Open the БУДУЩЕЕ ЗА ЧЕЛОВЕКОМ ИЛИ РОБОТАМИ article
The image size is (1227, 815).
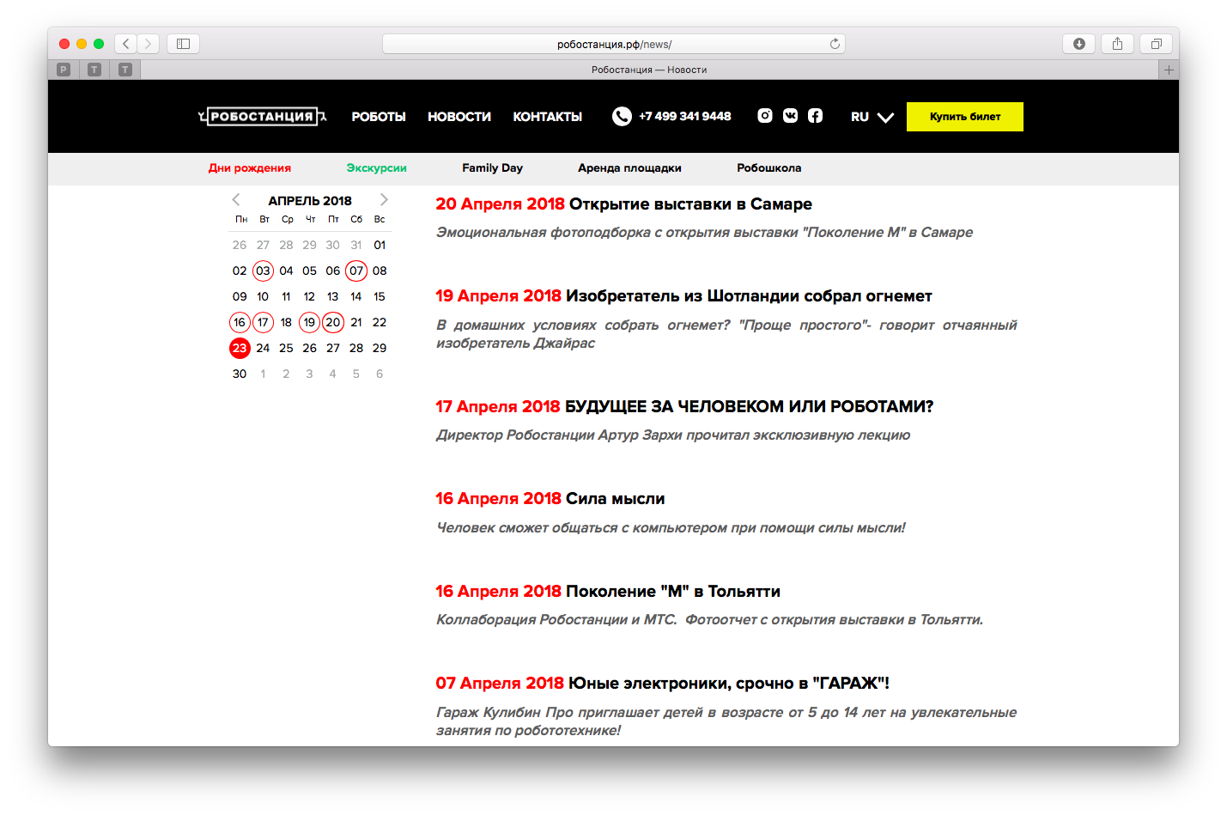click(x=749, y=406)
